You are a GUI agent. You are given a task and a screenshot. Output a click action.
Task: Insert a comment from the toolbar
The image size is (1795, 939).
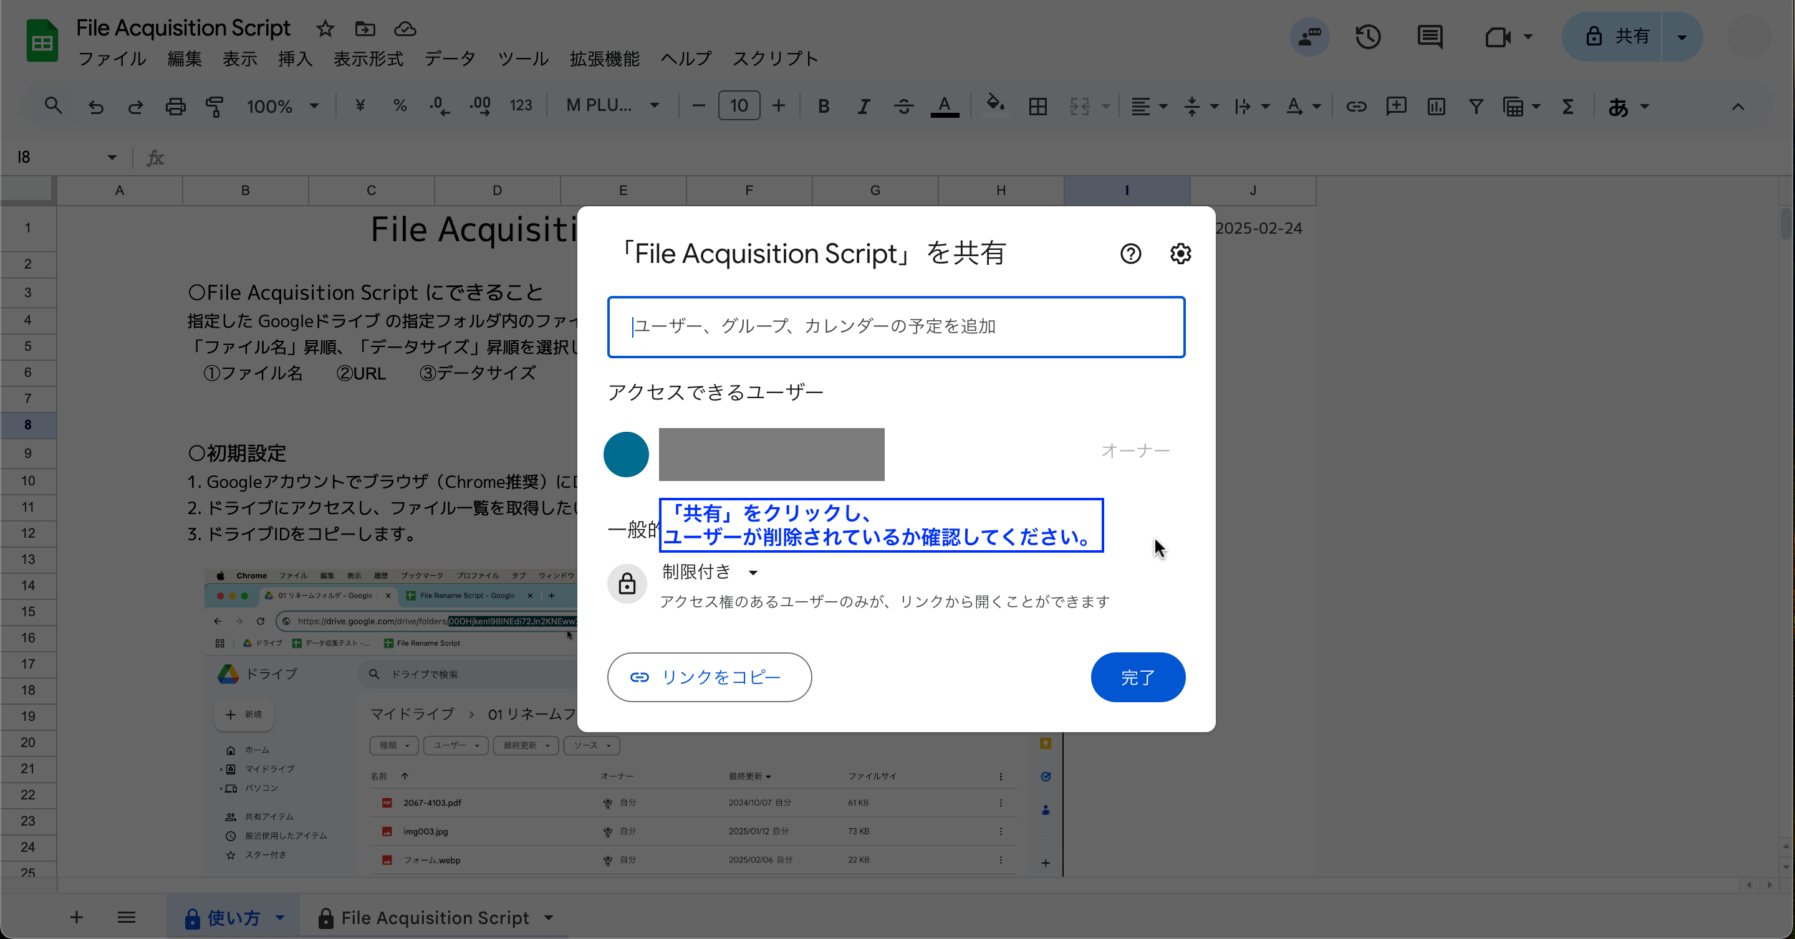(x=1396, y=106)
